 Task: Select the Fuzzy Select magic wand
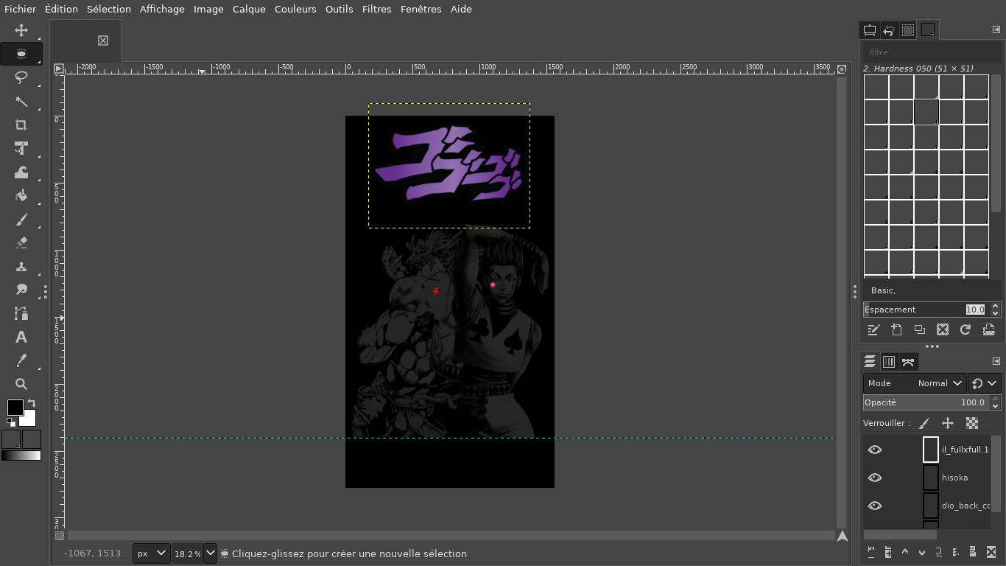click(x=21, y=101)
